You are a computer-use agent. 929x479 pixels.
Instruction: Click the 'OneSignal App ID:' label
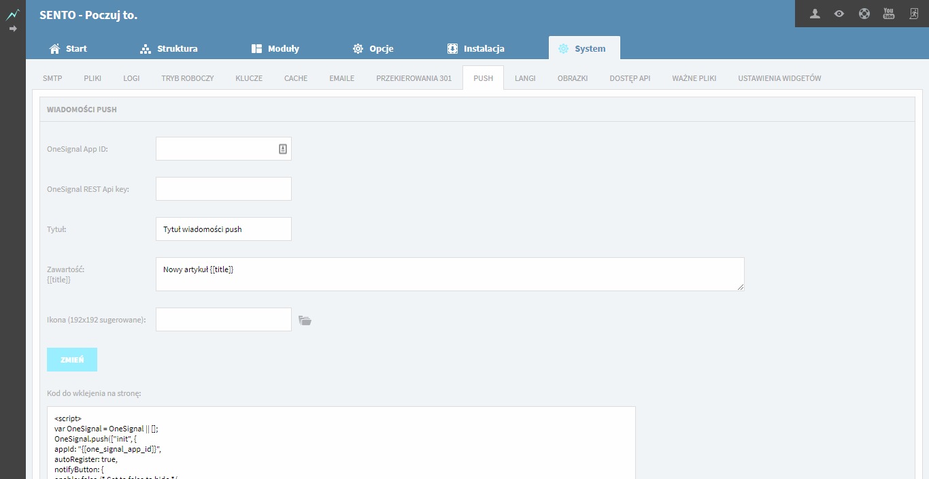click(78, 149)
